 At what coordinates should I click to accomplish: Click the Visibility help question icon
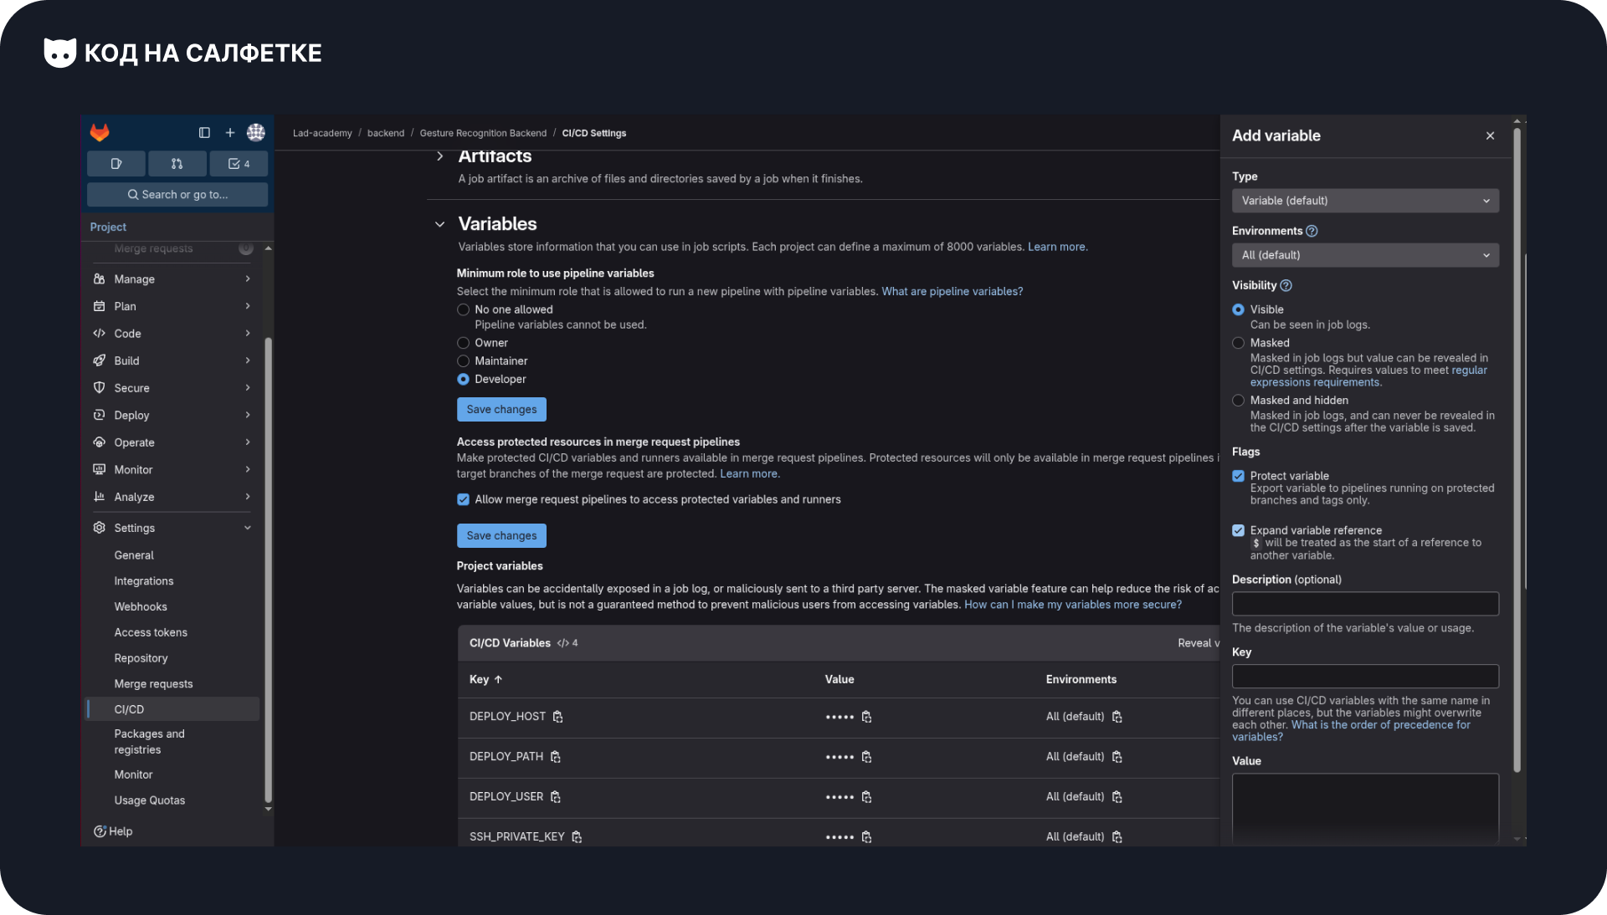pos(1286,285)
